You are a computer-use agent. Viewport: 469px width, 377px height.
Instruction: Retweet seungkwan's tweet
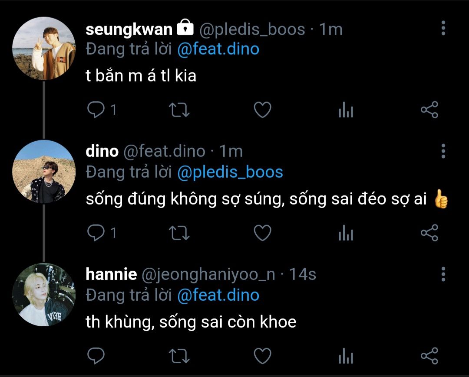coord(178,110)
